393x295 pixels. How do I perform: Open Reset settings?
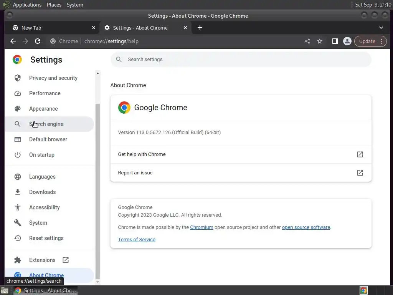(x=50, y=238)
